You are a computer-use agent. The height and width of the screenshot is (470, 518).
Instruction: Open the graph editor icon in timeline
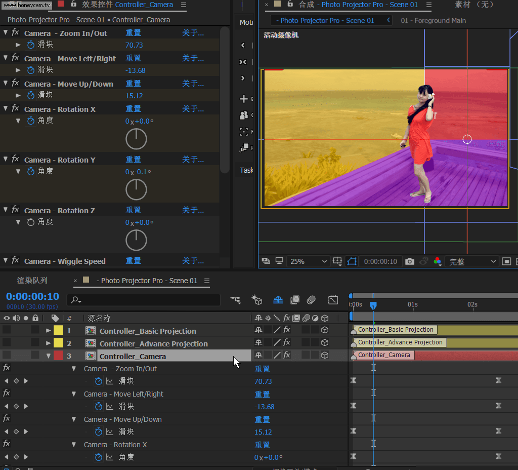(x=332, y=300)
